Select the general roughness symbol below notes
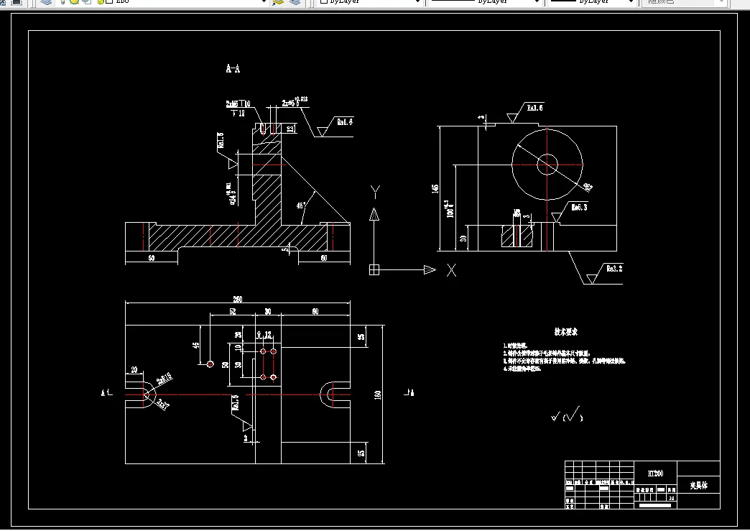This screenshot has width=750, height=531. click(x=567, y=415)
